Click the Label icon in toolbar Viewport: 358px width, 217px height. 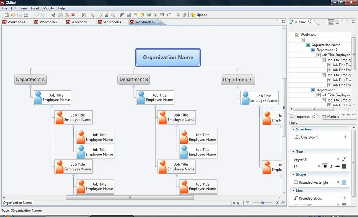point(135,15)
